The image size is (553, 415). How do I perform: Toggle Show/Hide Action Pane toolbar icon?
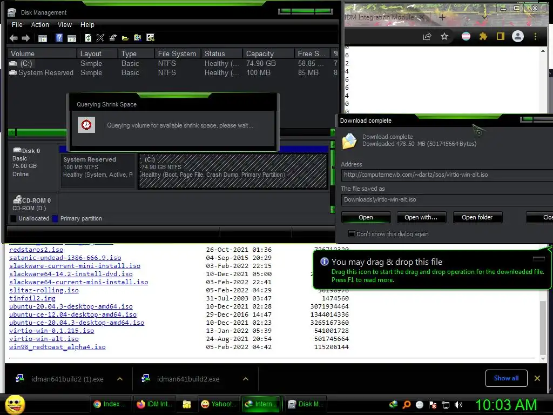tap(72, 38)
